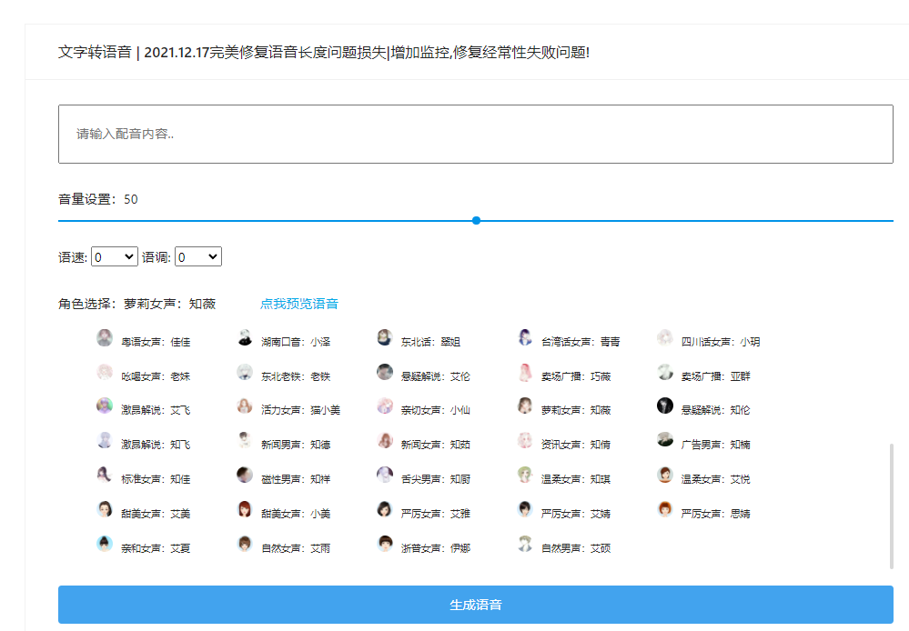Select the 自然男声：艾硕 avatar

click(525, 544)
